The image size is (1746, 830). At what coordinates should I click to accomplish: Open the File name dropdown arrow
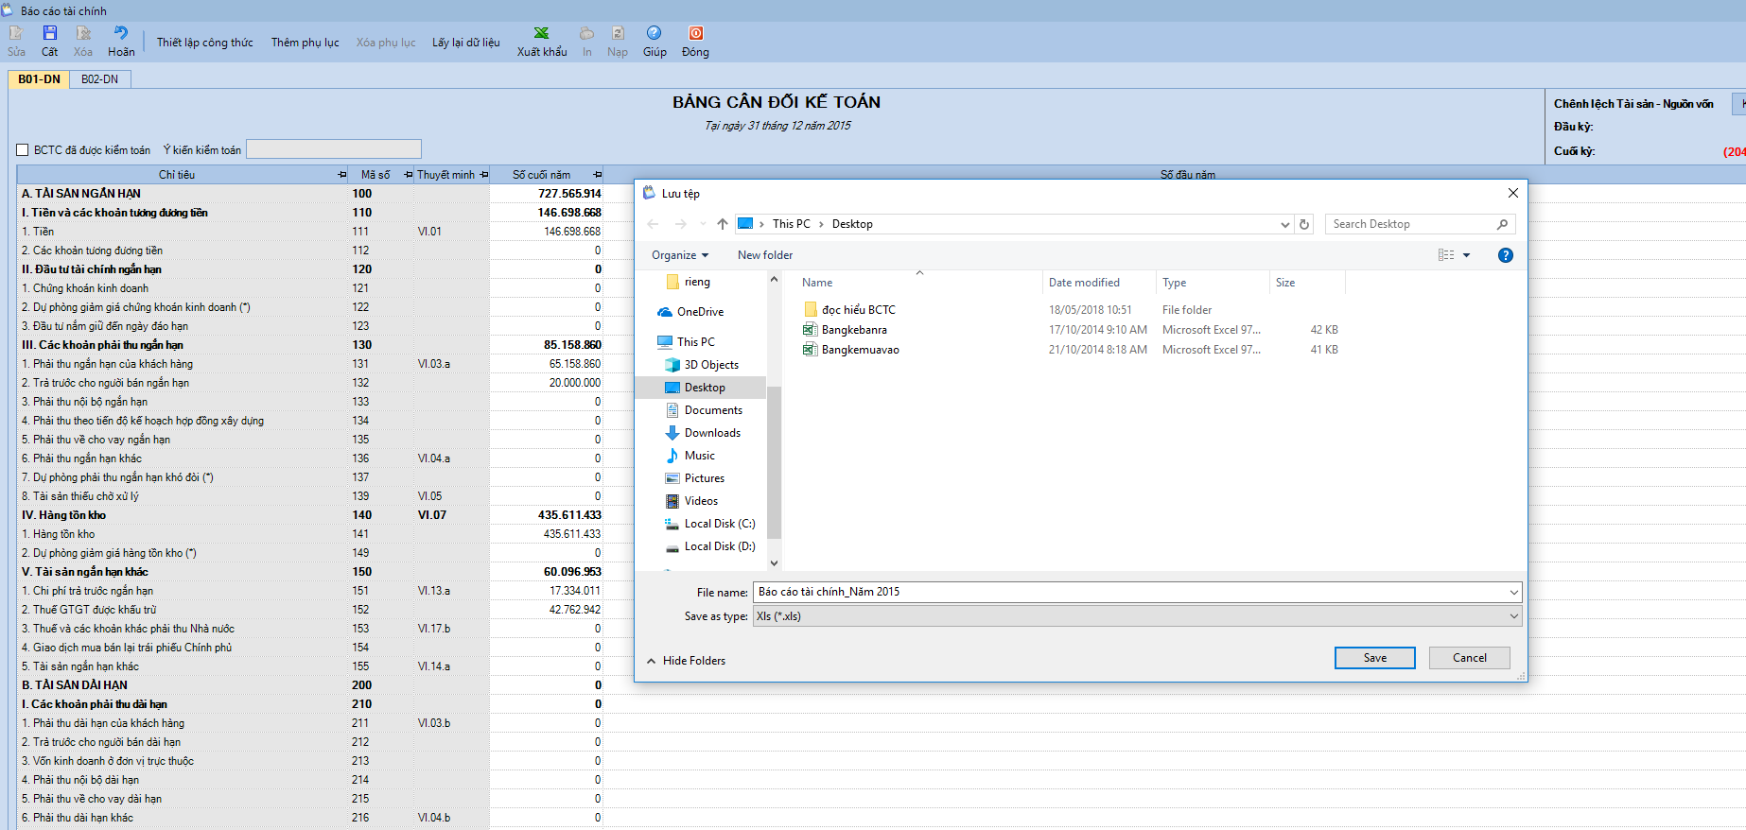(1513, 593)
